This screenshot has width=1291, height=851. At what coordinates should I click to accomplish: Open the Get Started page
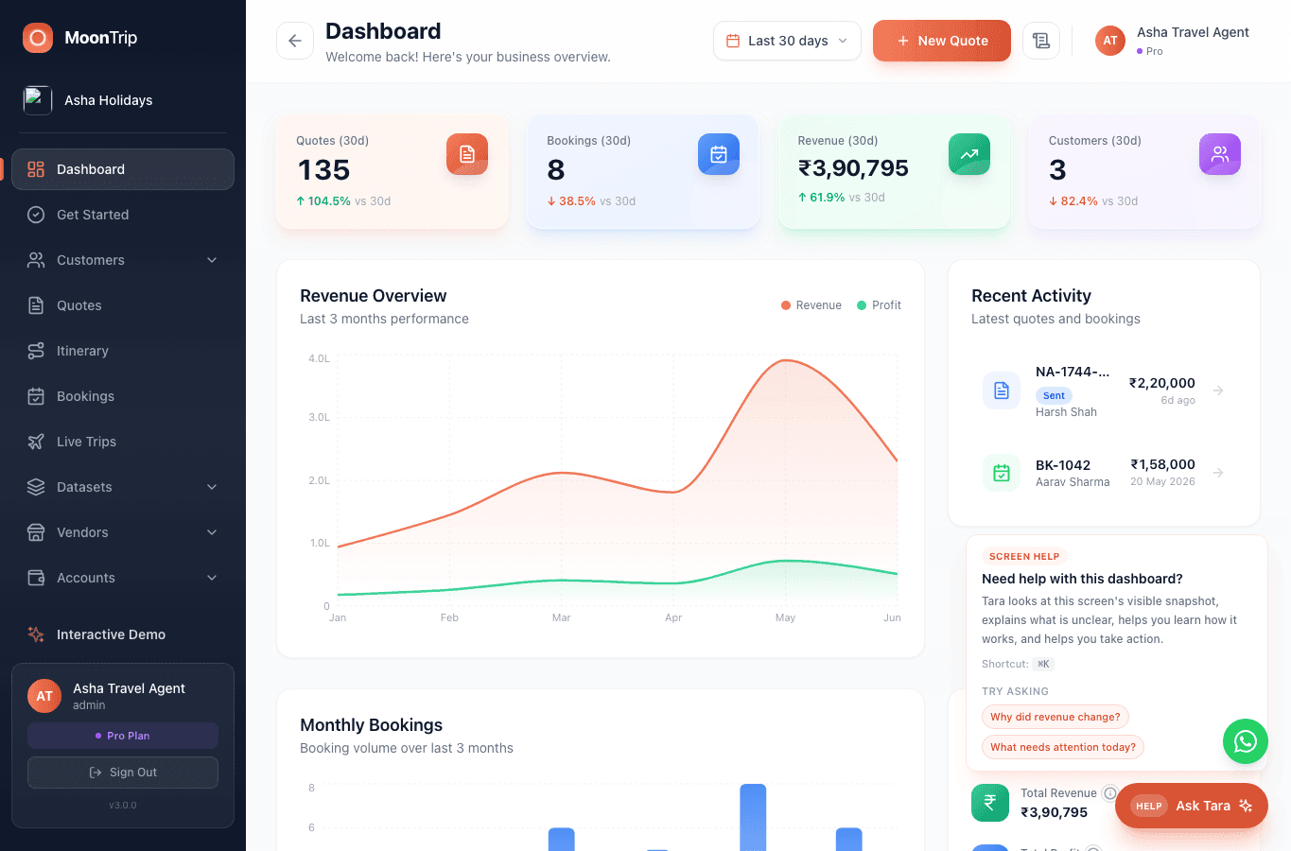(123, 215)
